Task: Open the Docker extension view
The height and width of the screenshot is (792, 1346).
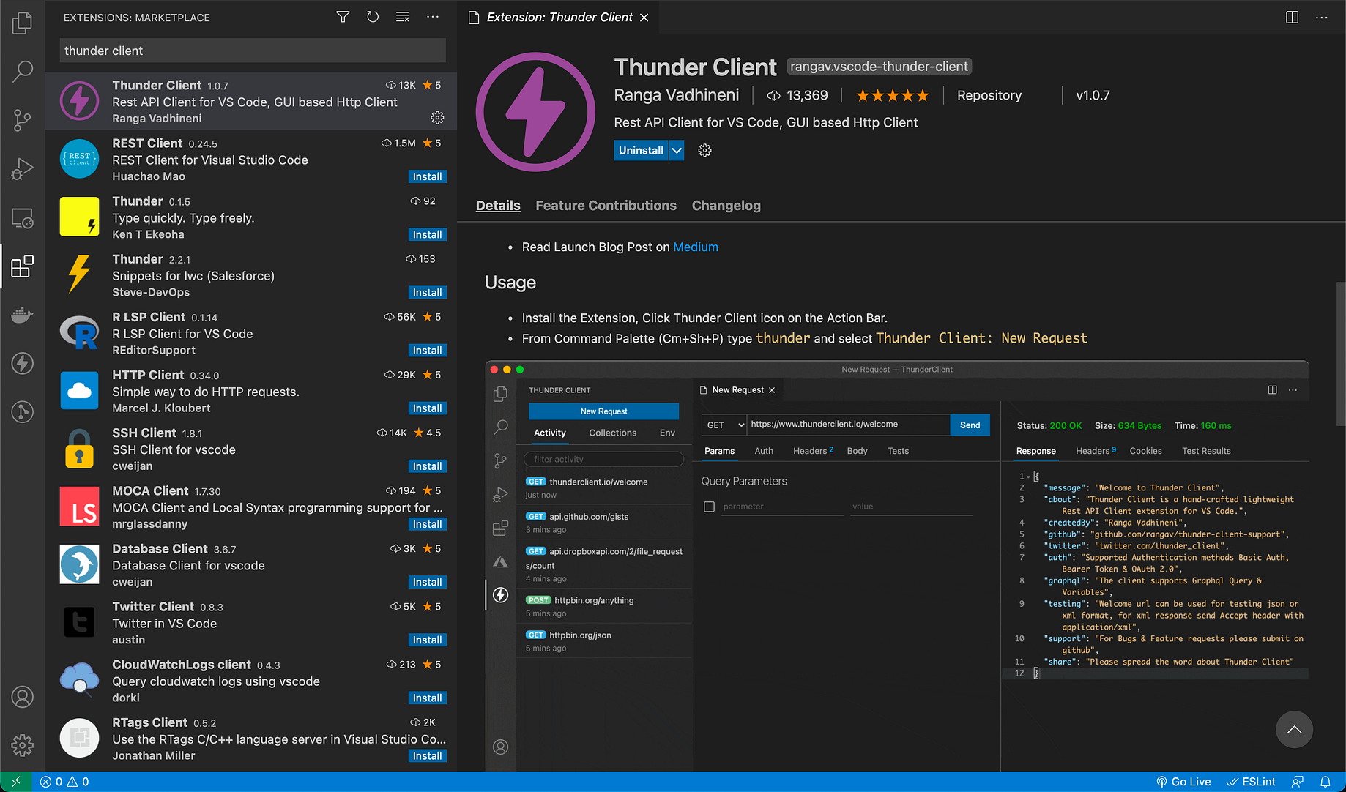Action: pos(22,315)
